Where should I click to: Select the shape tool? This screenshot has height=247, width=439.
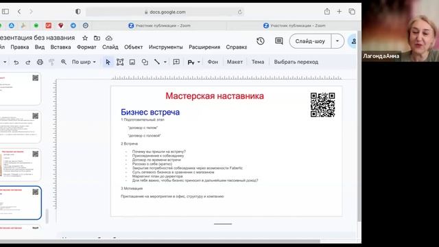(145, 62)
